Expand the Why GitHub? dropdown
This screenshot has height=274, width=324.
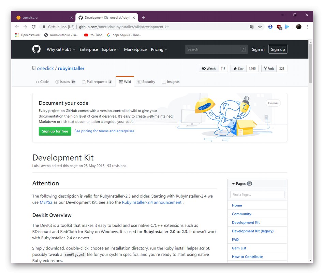(x=61, y=49)
